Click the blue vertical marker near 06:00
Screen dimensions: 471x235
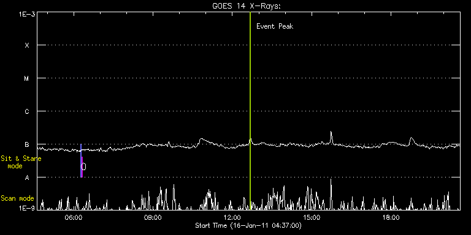pos(81,161)
